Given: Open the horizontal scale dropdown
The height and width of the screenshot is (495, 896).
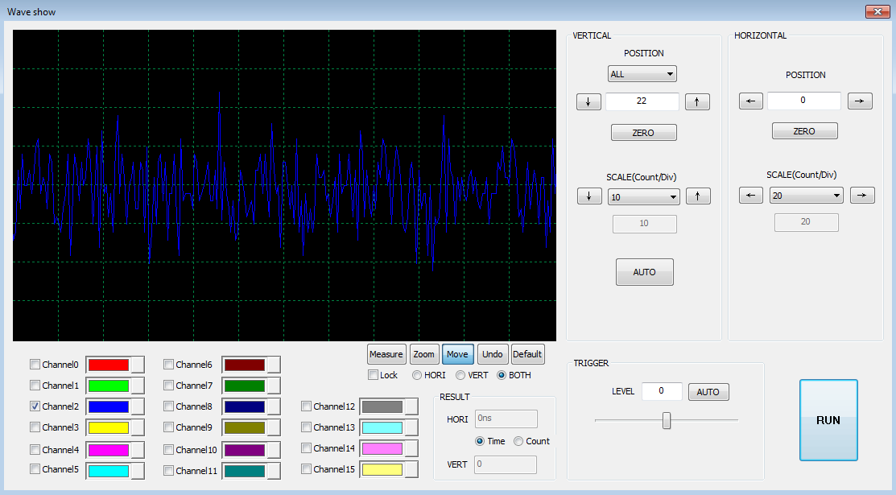Looking at the screenshot, I should point(805,196).
